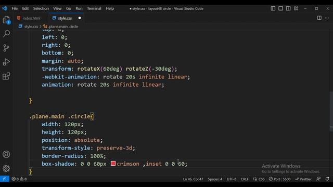Screen dimensions: 333x187
Task: Click the 'bottom: 0;' line
Action: click(58, 53)
